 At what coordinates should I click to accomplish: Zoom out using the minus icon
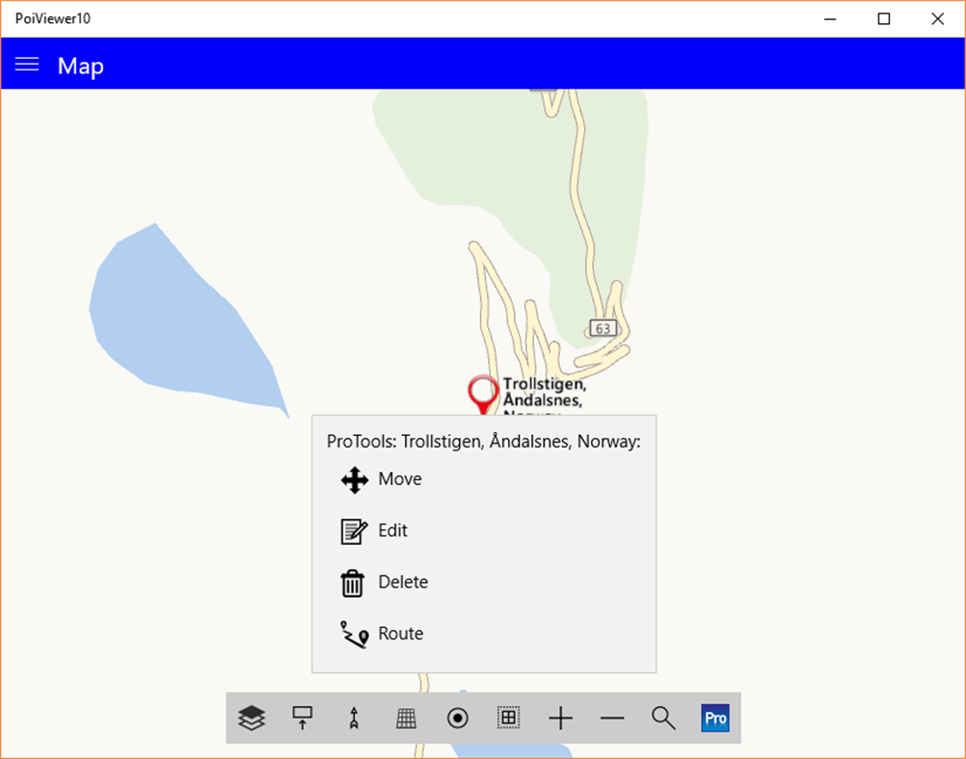pyautogui.click(x=611, y=718)
